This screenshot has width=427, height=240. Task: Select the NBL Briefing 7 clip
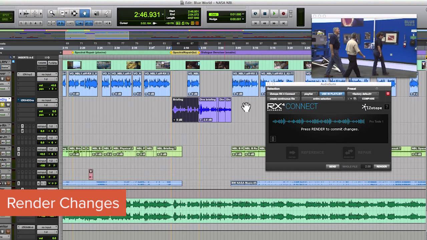click(x=169, y=151)
